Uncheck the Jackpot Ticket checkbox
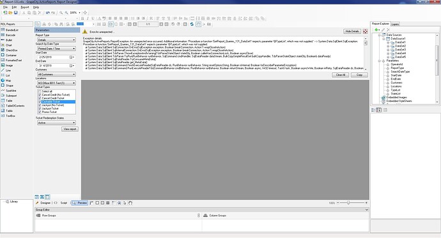This screenshot has width=441, height=238. click(x=40, y=108)
